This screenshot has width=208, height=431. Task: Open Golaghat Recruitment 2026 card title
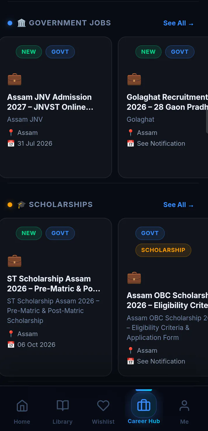pos(167,102)
